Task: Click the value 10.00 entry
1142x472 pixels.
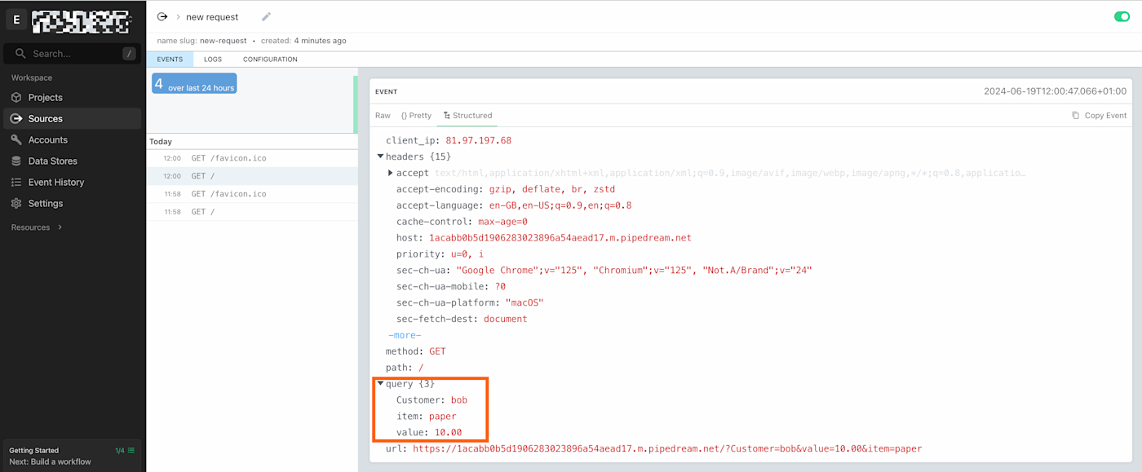Action: pos(448,432)
